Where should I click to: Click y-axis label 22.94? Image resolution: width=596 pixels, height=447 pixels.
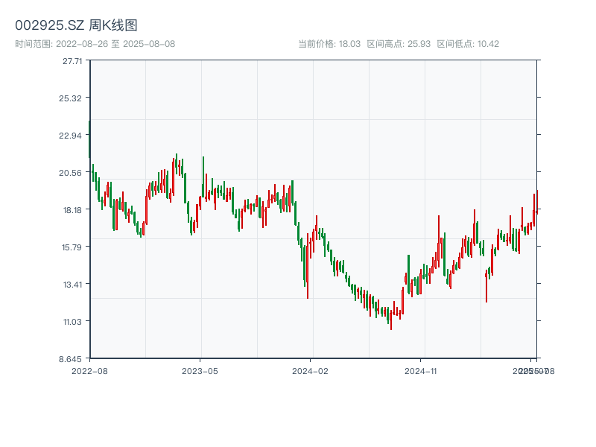tap(70, 136)
